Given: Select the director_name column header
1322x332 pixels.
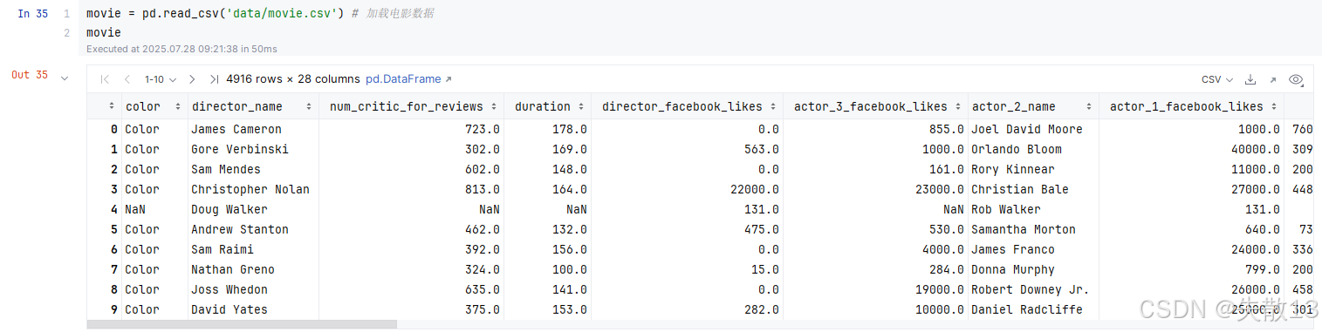Looking at the screenshot, I should click(237, 106).
